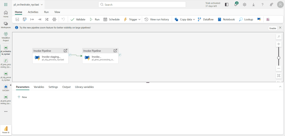Select the Invoke staging pipeline activity node
285x136 pixels.
[x=51, y=56]
